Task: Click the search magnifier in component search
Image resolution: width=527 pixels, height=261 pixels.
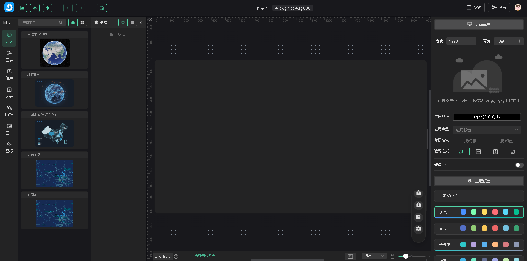Action: (x=61, y=22)
